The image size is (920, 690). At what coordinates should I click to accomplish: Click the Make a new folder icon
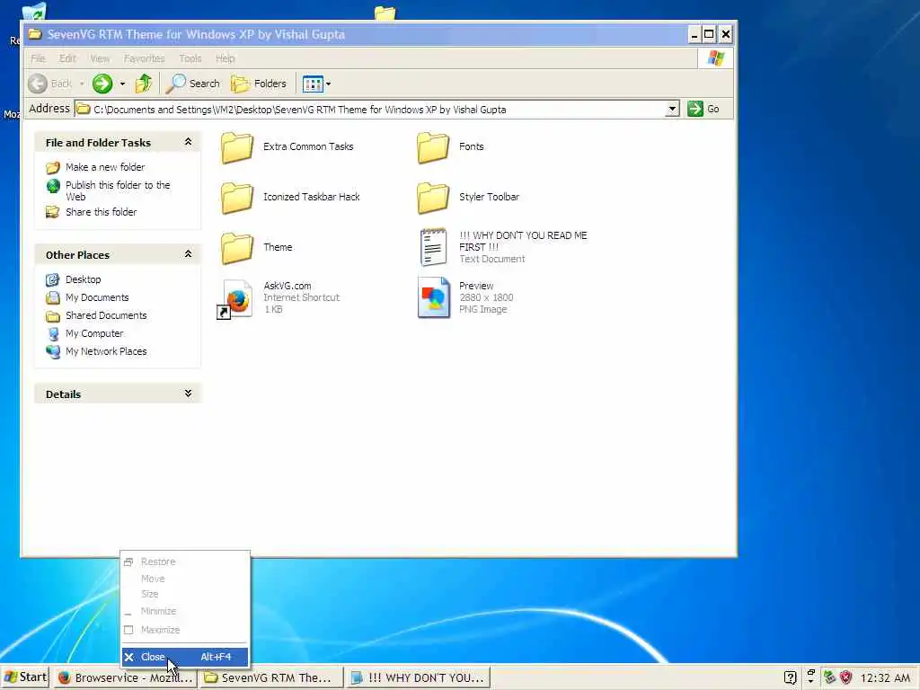53,168
